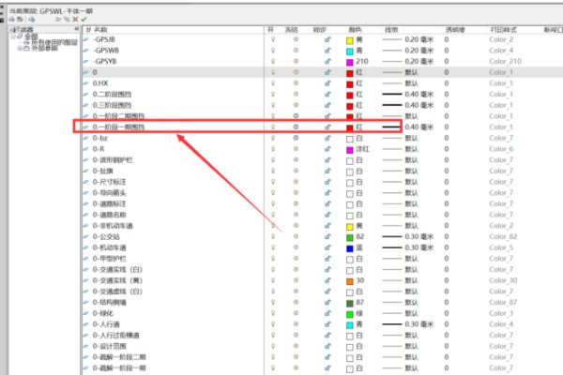Collapse the 全部 filter tree node
The image size is (563, 375).
(x=12, y=37)
